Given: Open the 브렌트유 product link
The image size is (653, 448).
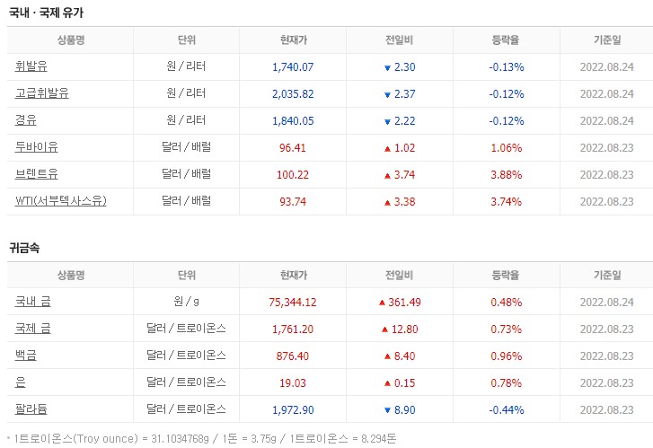Looking at the screenshot, I should click(36, 174).
